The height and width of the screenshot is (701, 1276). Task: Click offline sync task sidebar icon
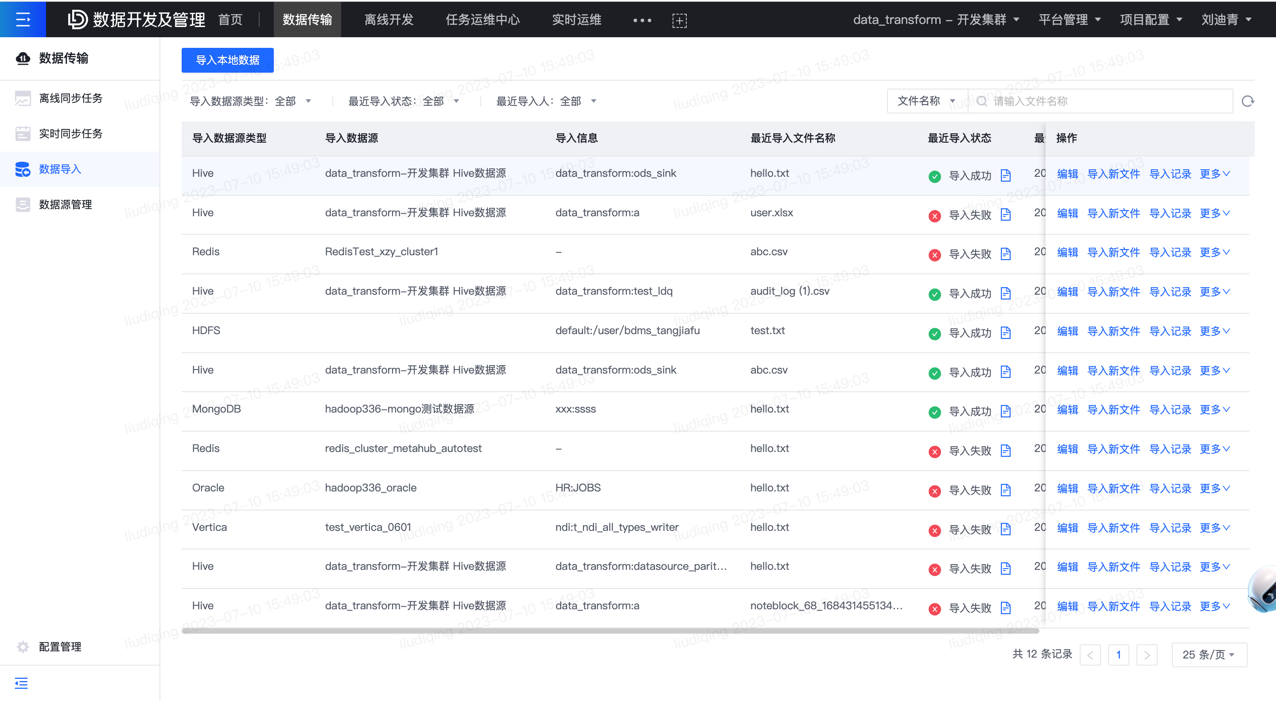click(x=23, y=98)
